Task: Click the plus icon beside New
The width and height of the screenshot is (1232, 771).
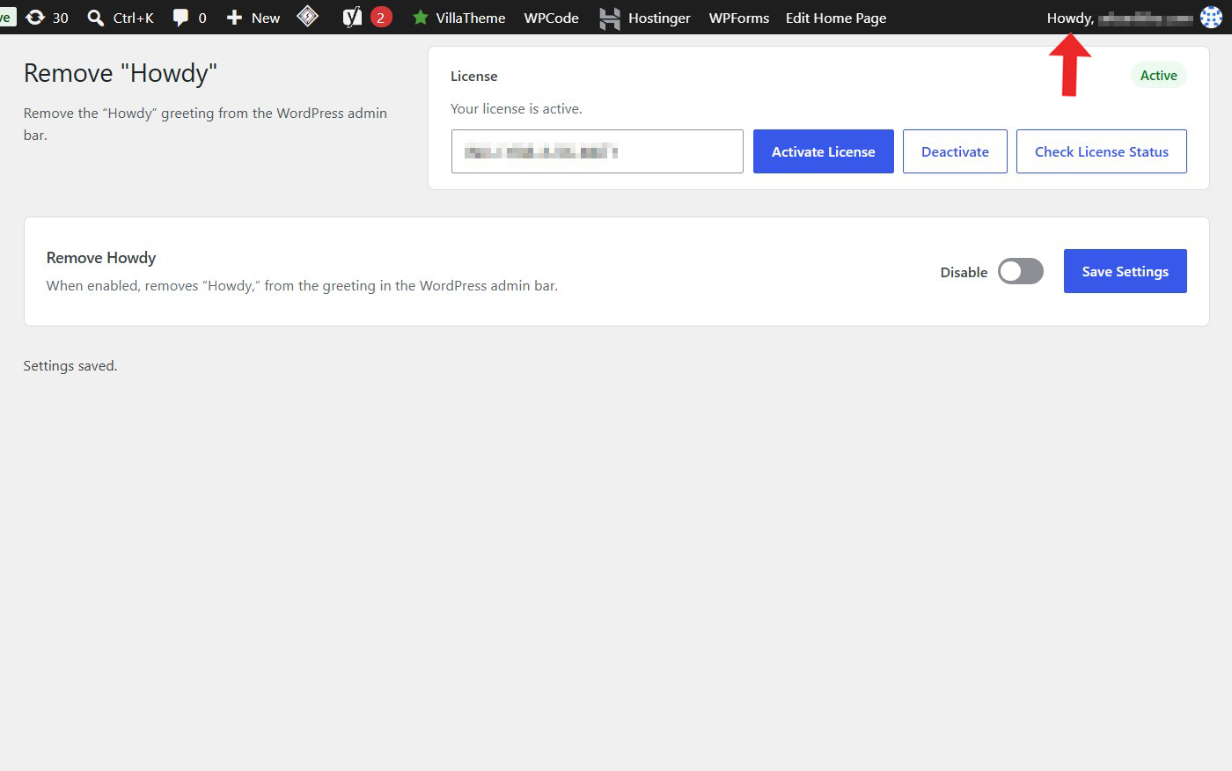Action: pos(234,18)
